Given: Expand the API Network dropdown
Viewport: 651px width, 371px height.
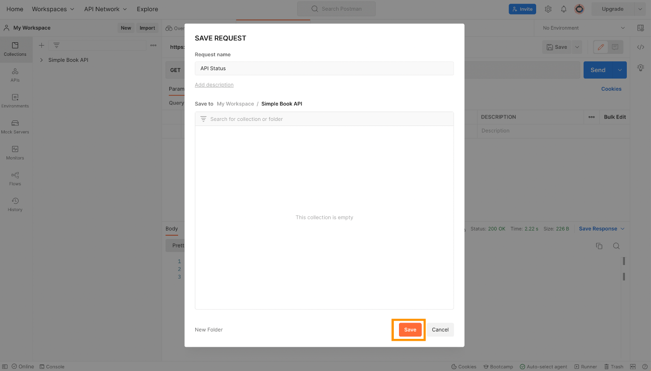Looking at the screenshot, I should coord(106,9).
